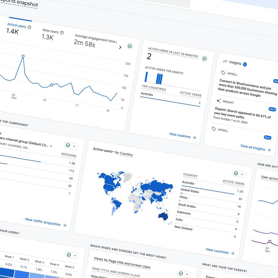Click the mid-chart data point near 10 Nov
The height and width of the screenshot is (278, 278).
point(52,85)
